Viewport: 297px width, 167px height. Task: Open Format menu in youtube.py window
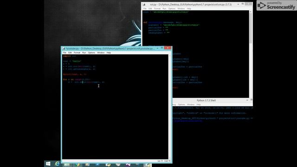point(77,52)
